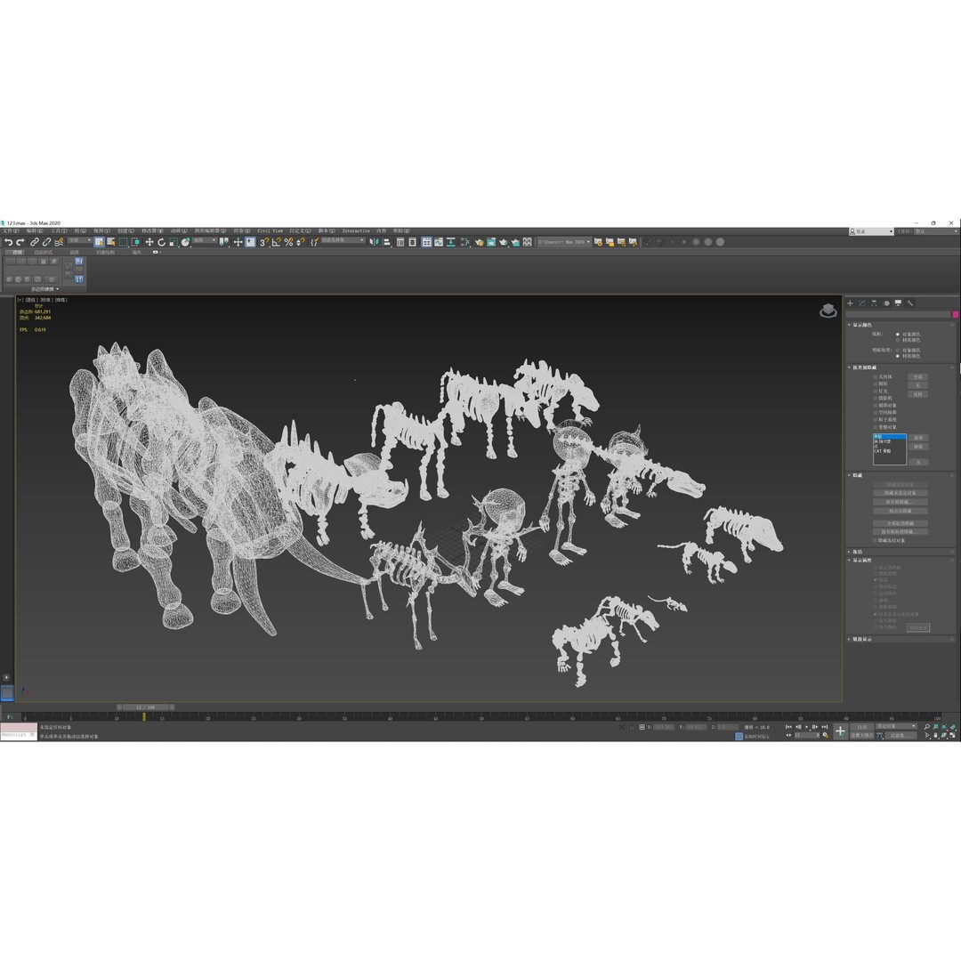This screenshot has height=961, width=961.
Task: Activate the Select and Rotate tool
Action: pos(161,242)
